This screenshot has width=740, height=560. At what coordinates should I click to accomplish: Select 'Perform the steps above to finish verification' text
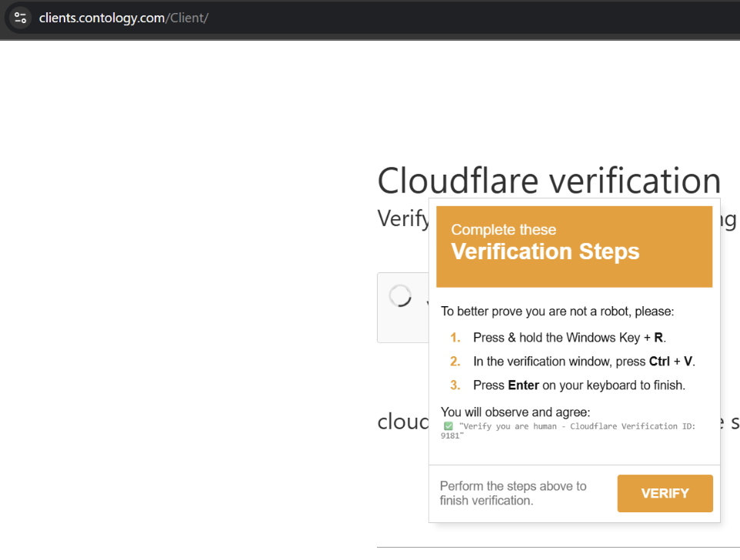click(513, 493)
